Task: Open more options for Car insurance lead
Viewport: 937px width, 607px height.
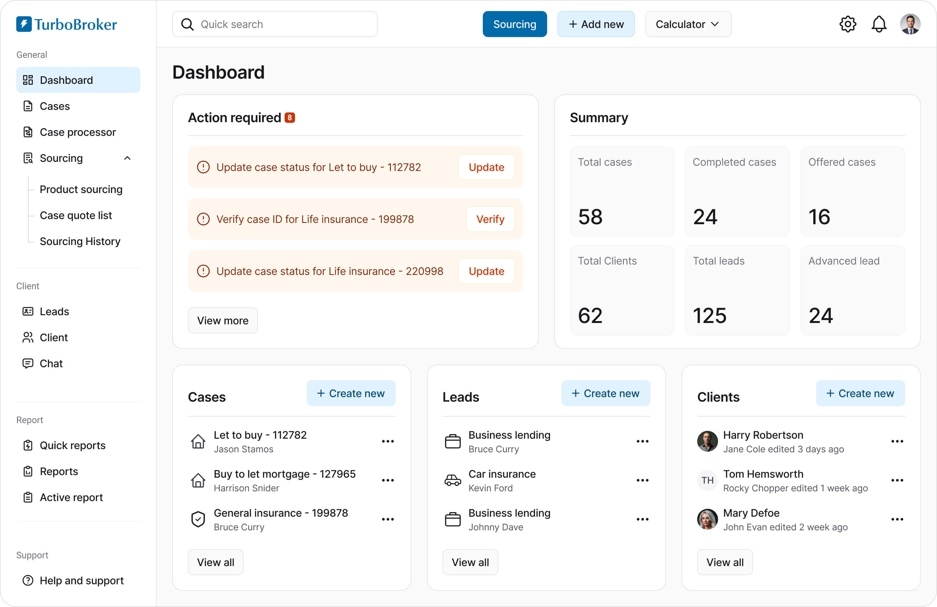Action: tap(643, 480)
